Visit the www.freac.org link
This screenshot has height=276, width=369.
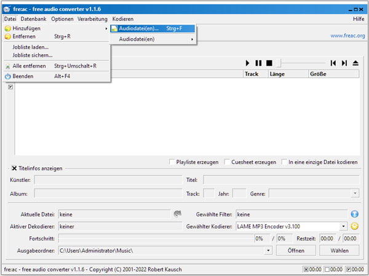click(348, 36)
